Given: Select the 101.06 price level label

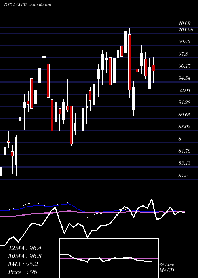Looking at the screenshot, I should pos(186,30).
